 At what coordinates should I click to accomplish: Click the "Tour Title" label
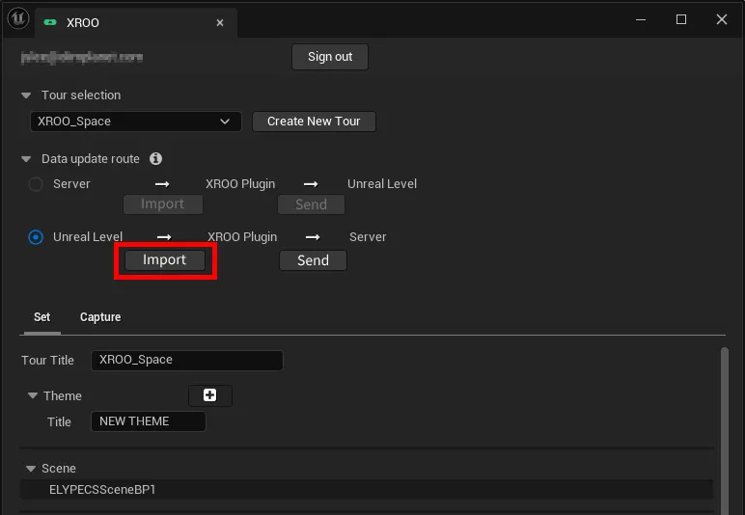[x=47, y=361]
